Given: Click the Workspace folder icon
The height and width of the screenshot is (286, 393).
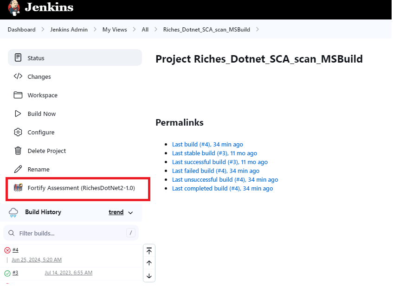Looking at the screenshot, I should (17, 95).
